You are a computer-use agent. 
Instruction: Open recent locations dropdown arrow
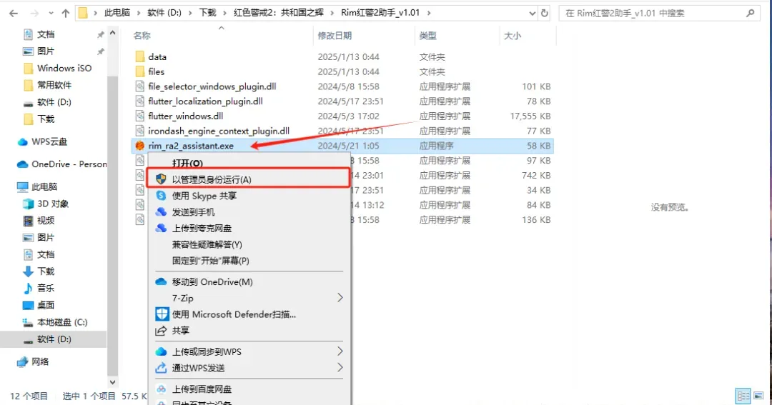tap(51, 14)
